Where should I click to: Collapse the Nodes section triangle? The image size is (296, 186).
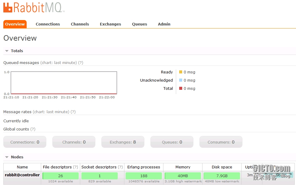coord(7,157)
